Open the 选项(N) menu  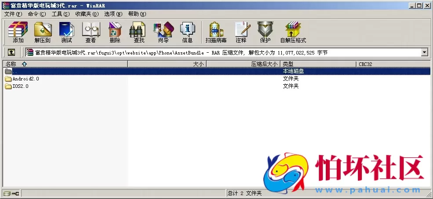[113, 14]
